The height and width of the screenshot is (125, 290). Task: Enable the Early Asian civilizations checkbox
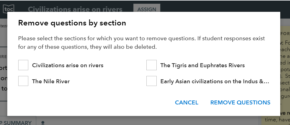pyautogui.click(x=152, y=81)
